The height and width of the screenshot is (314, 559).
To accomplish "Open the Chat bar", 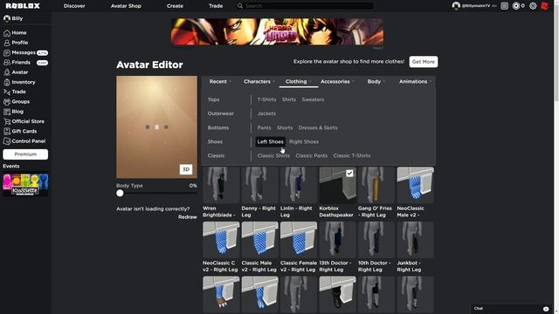I will pos(511,309).
